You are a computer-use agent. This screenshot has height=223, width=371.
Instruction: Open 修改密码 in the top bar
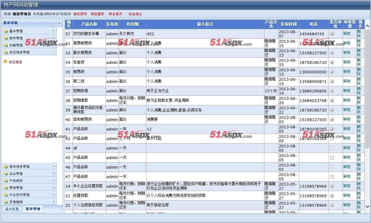point(80,14)
